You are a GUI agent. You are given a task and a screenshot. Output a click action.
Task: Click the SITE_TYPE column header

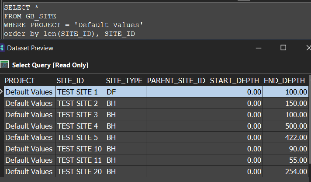click(x=124, y=80)
